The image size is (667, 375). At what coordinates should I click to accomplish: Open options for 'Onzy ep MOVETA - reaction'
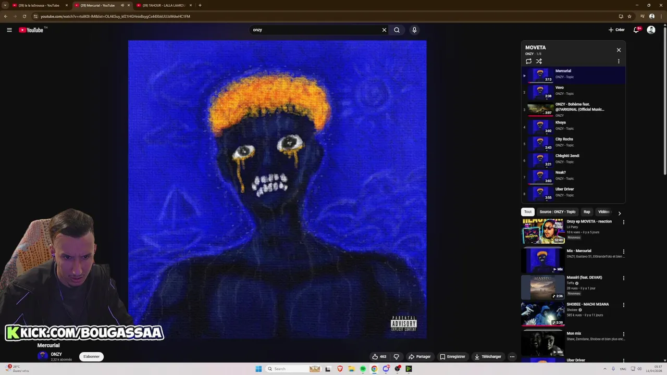coord(623,222)
